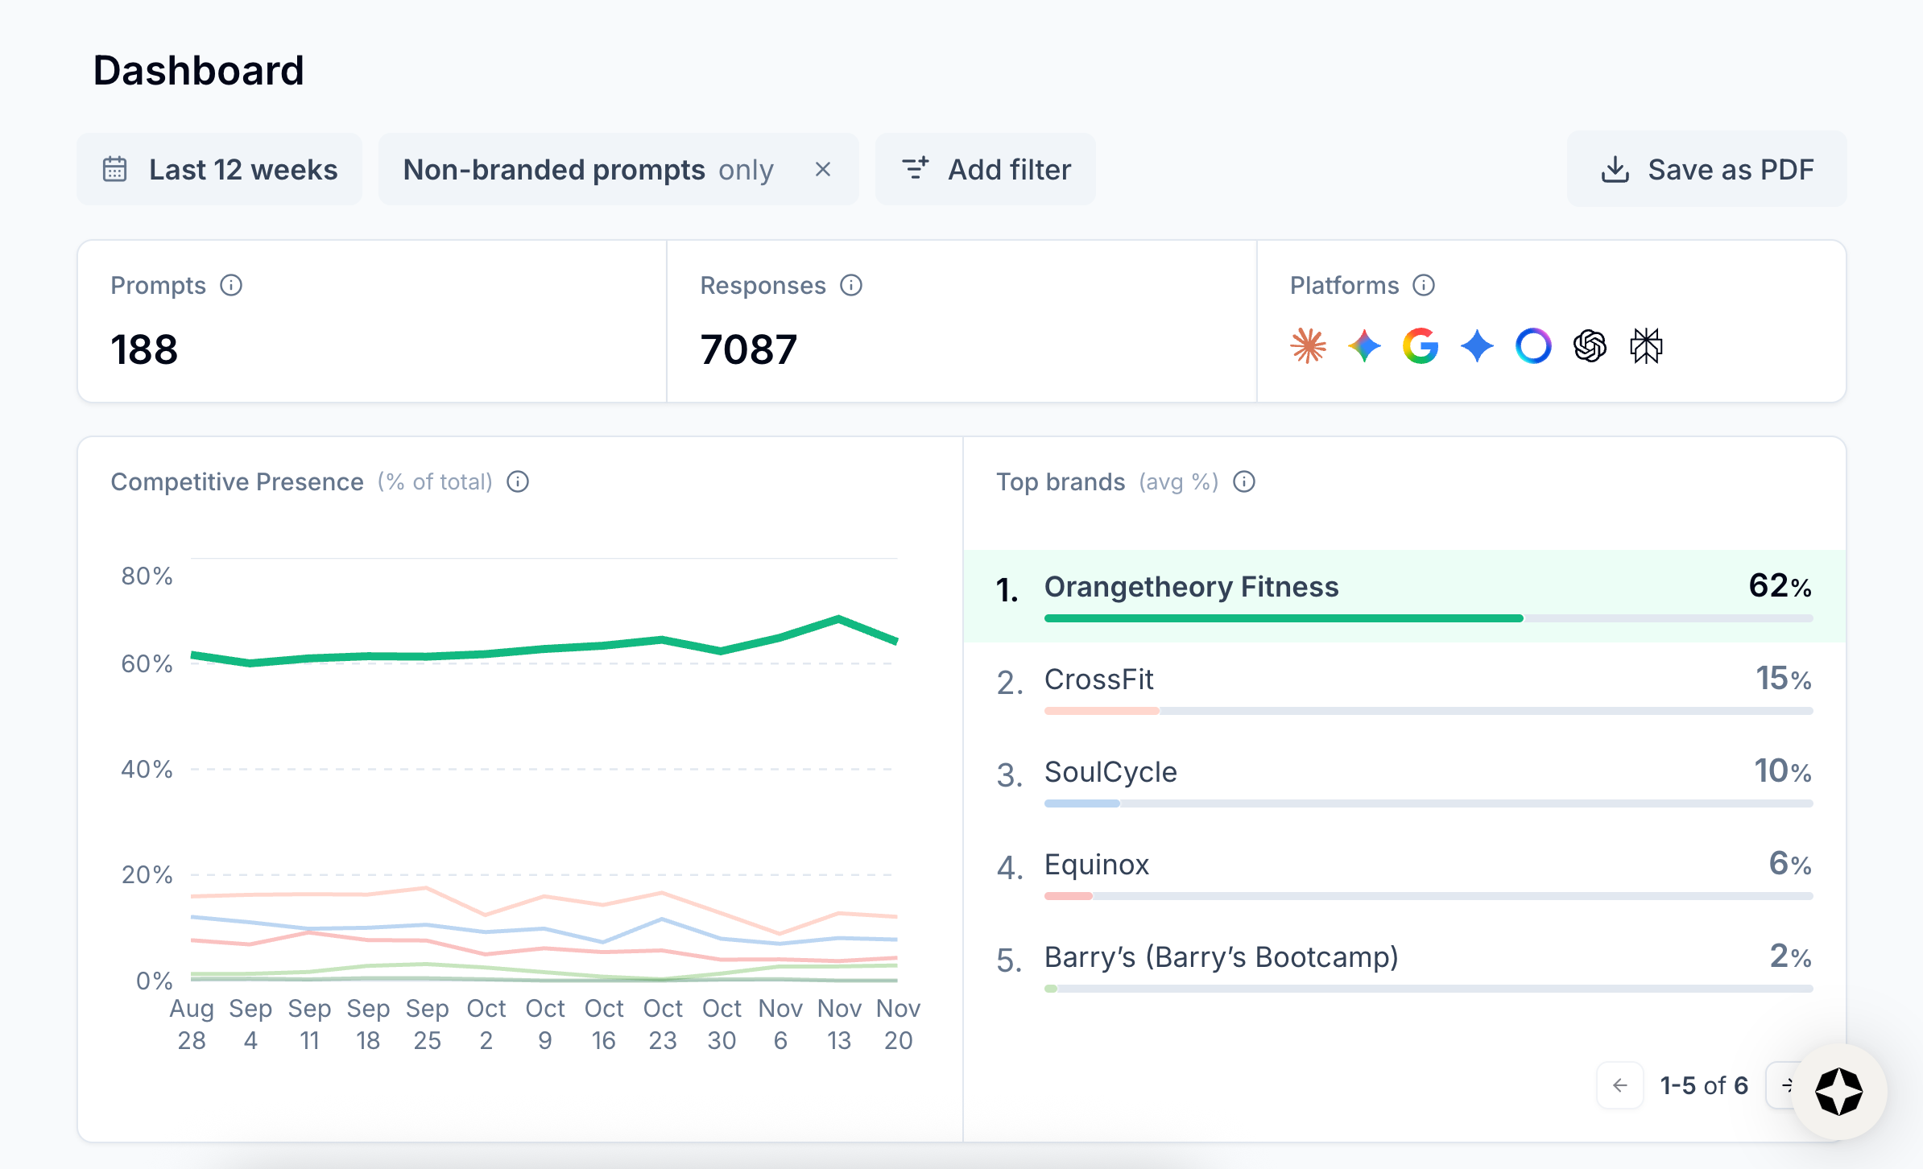Open the info tooltip beside Prompts

[231, 286]
